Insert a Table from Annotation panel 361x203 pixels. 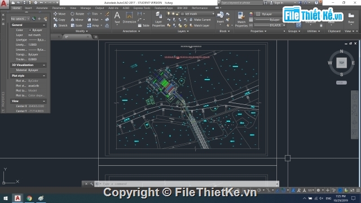pyautogui.click(x=144, y=25)
